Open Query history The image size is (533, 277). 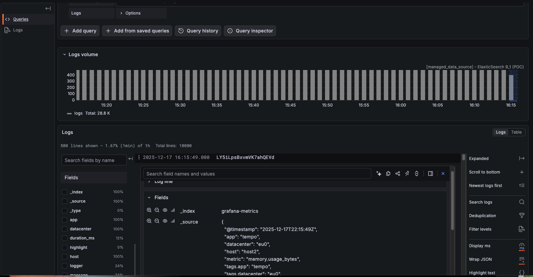tap(198, 31)
